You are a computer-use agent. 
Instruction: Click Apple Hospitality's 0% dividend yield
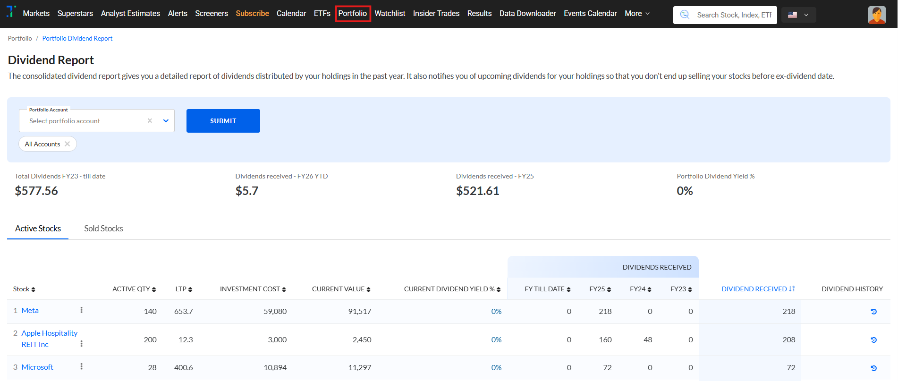tap(496, 340)
